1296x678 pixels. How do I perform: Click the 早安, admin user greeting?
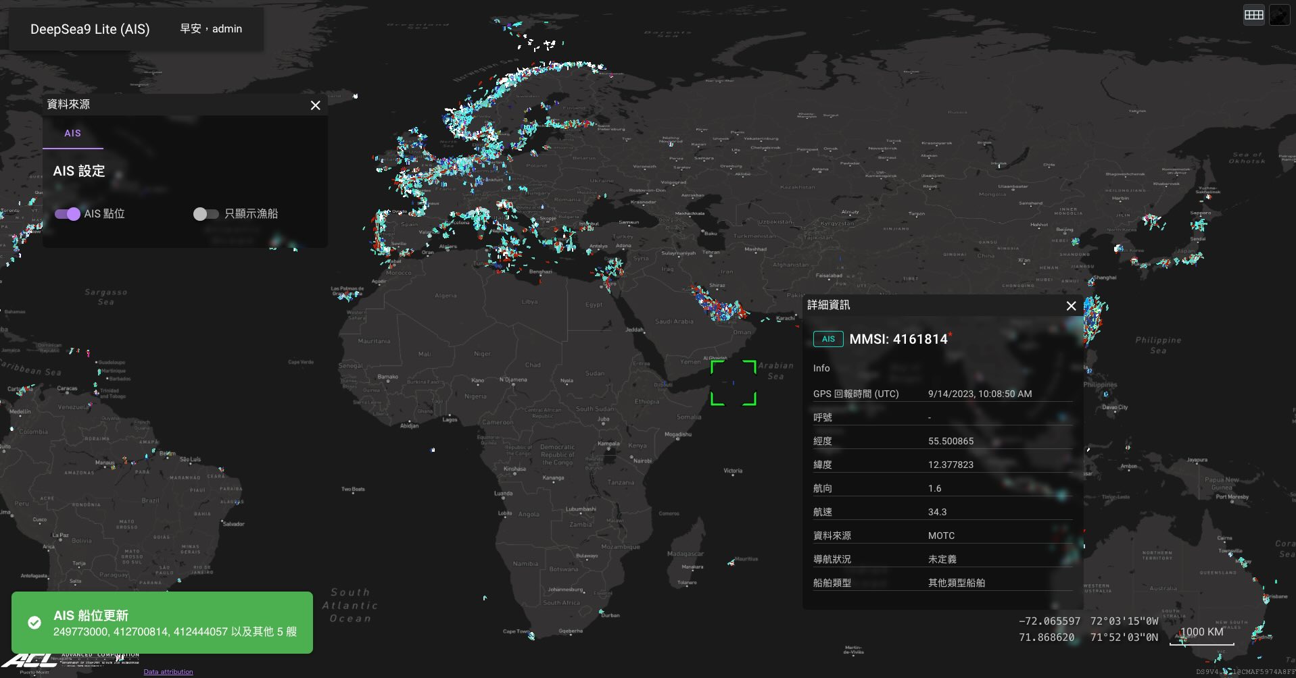coord(211,28)
